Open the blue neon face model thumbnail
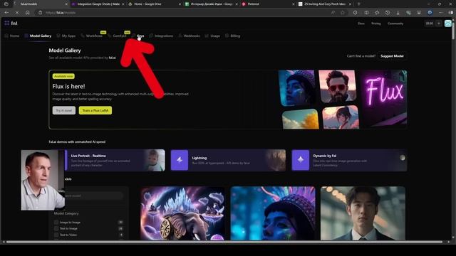456x256 pixels. [x=273, y=213]
